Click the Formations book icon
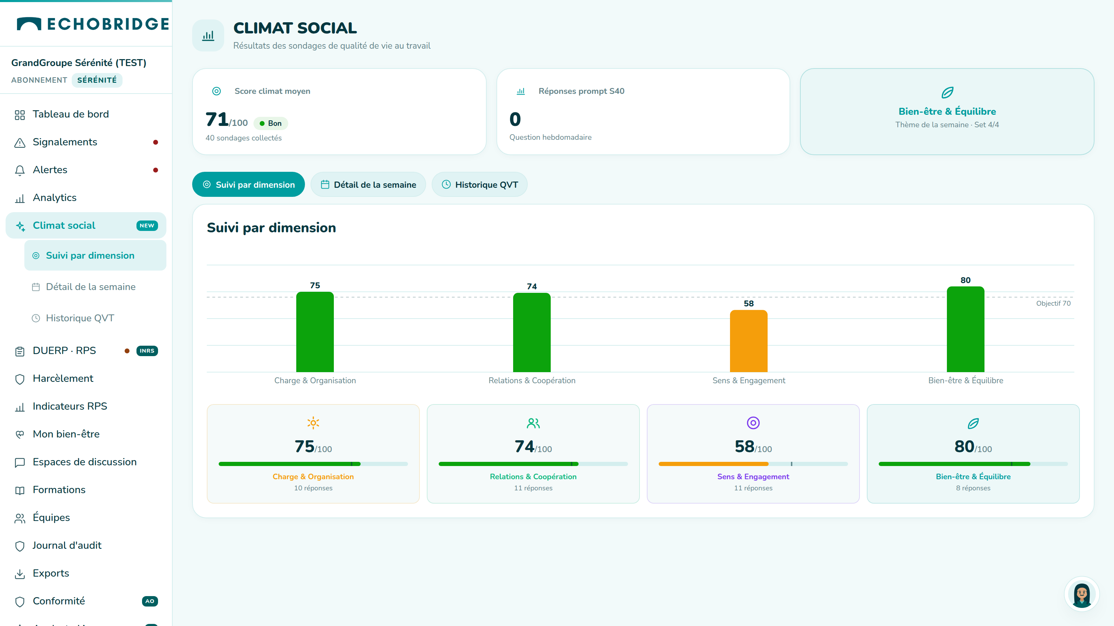Viewport: 1114px width, 626px height. coord(20,490)
